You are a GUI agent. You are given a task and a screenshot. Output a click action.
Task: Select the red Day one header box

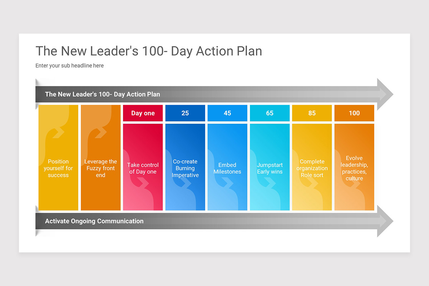pos(143,113)
